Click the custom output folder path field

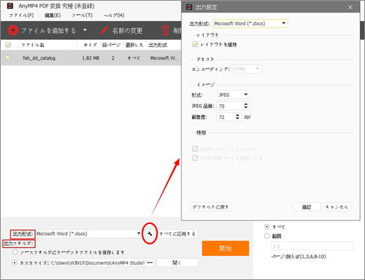pos(98,262)
